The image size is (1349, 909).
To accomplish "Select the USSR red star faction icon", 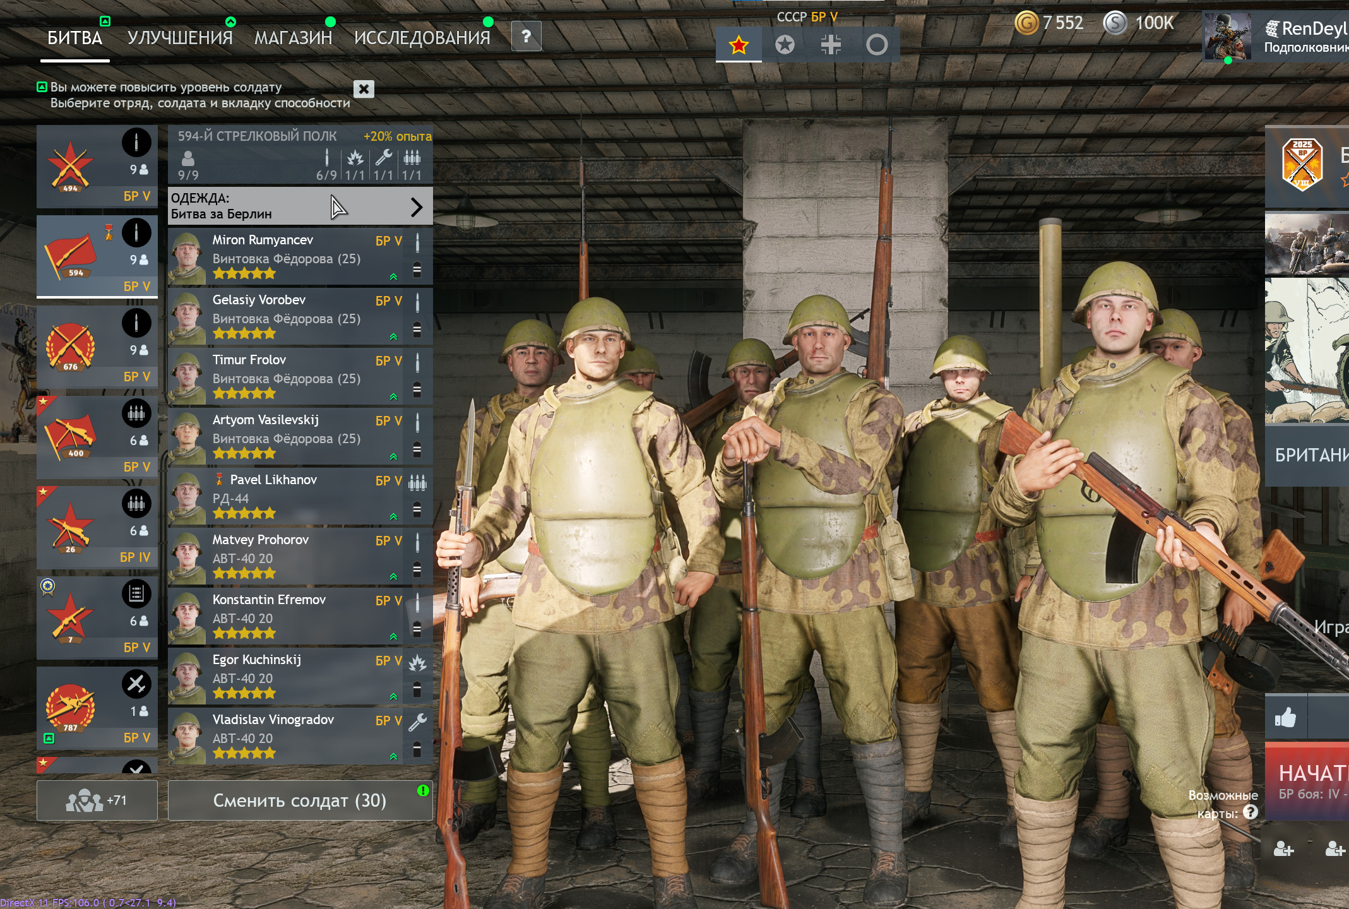I will [x=738, y=45].
